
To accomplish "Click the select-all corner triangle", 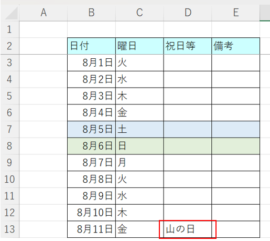I will click(x=11, y=13).
